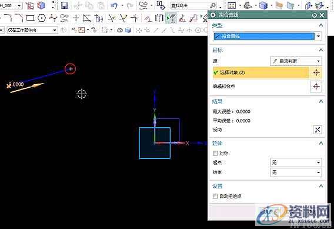
Task: Toggle the Symmetric extension checkbox
Action: (215, 153)
